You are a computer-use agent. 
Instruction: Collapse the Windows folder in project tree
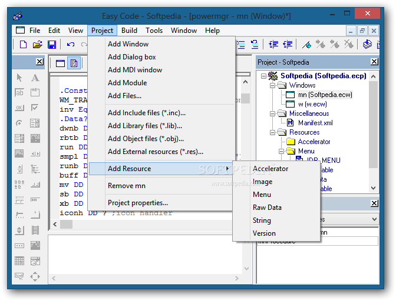(272, 85)
